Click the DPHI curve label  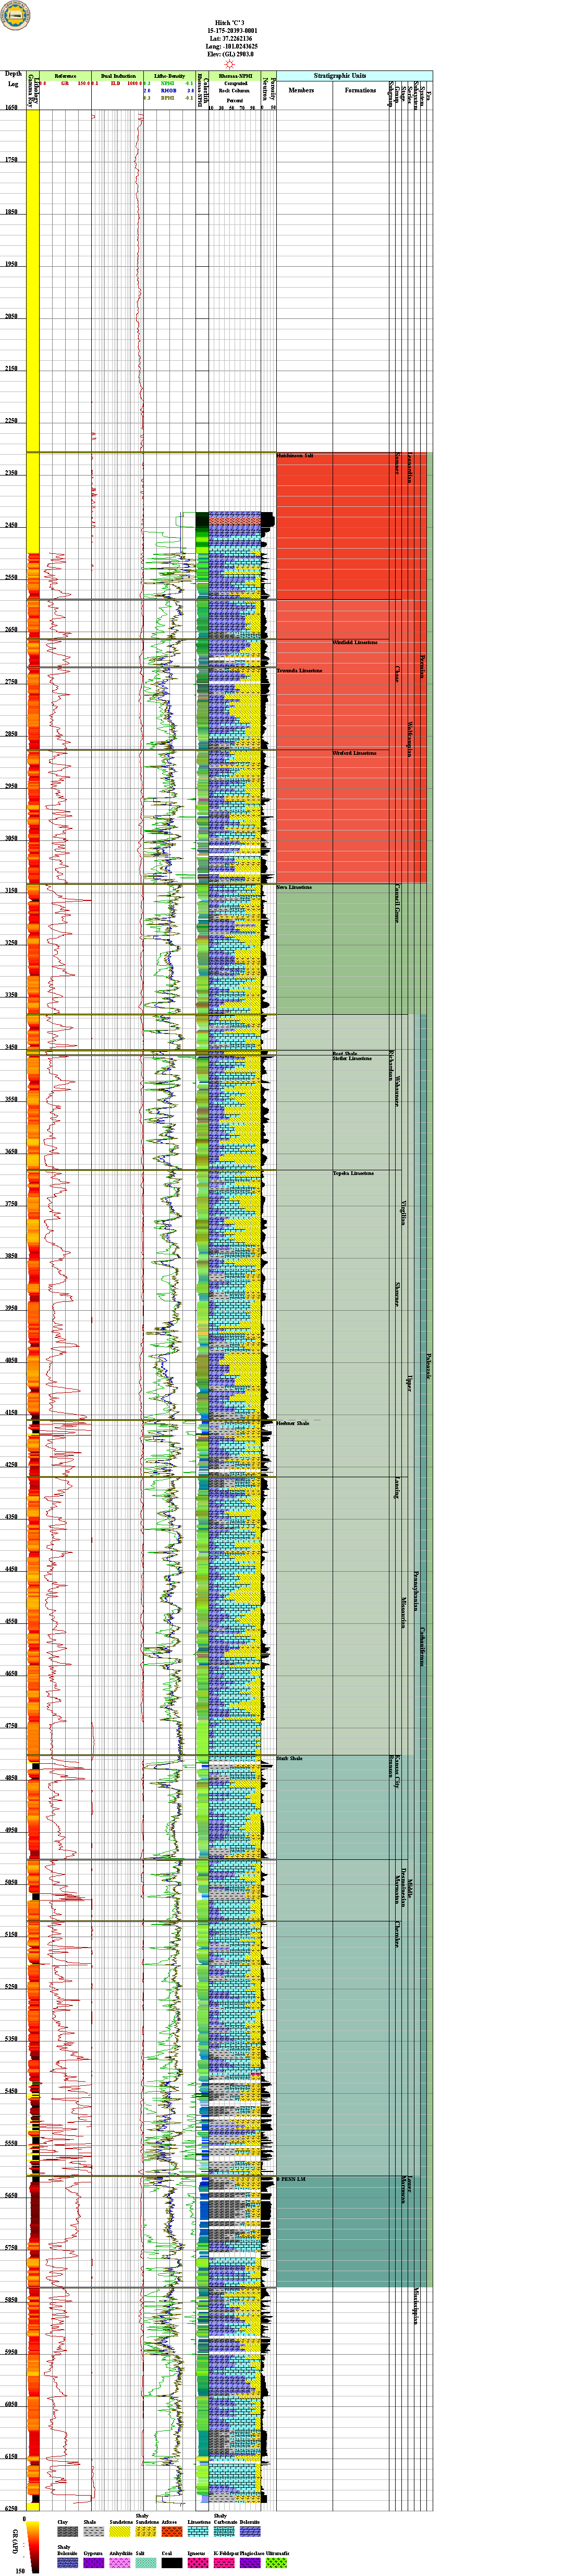tap(168, 98)
